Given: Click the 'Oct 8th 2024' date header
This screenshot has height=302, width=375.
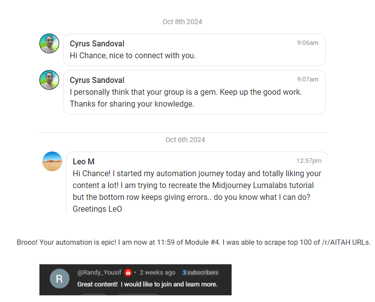Looking at the screenshot, I should 182,22.
